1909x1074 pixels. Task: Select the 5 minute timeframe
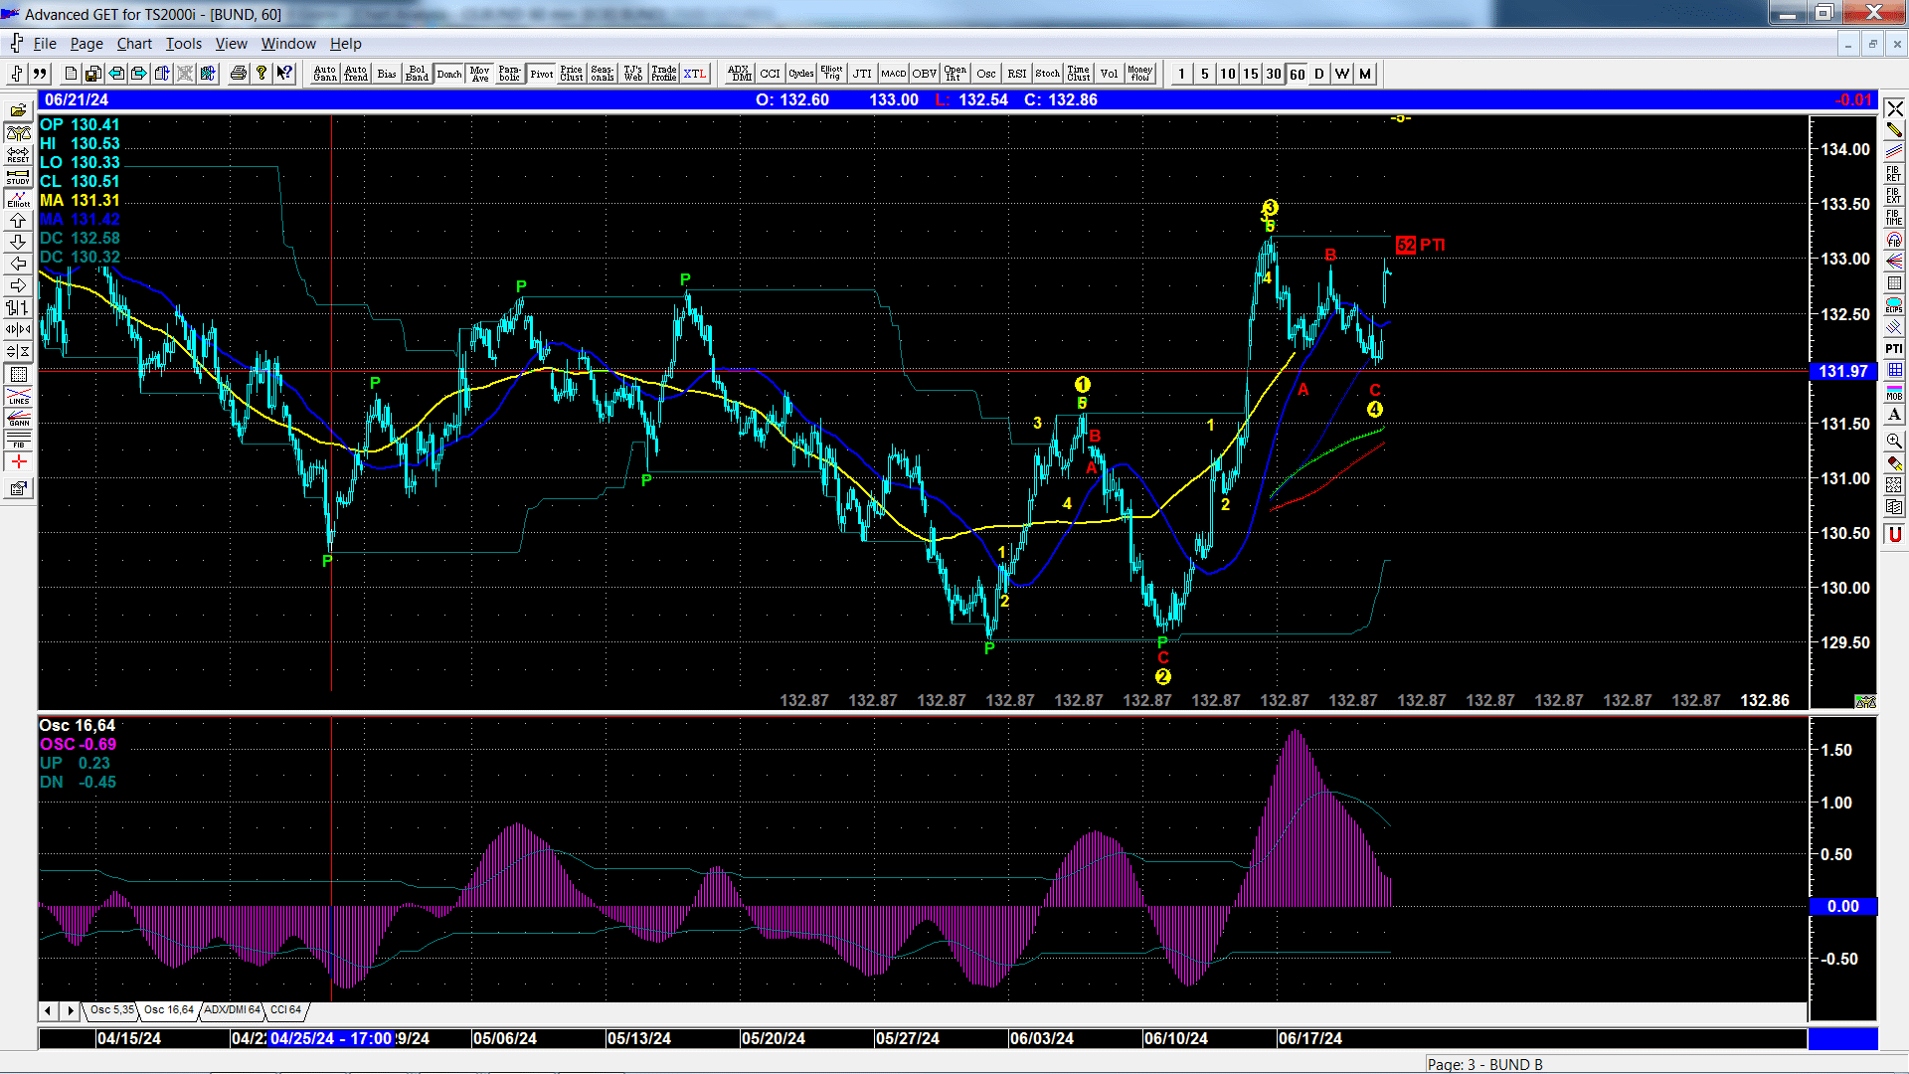pyautogui.click(x=1205, y=74)
